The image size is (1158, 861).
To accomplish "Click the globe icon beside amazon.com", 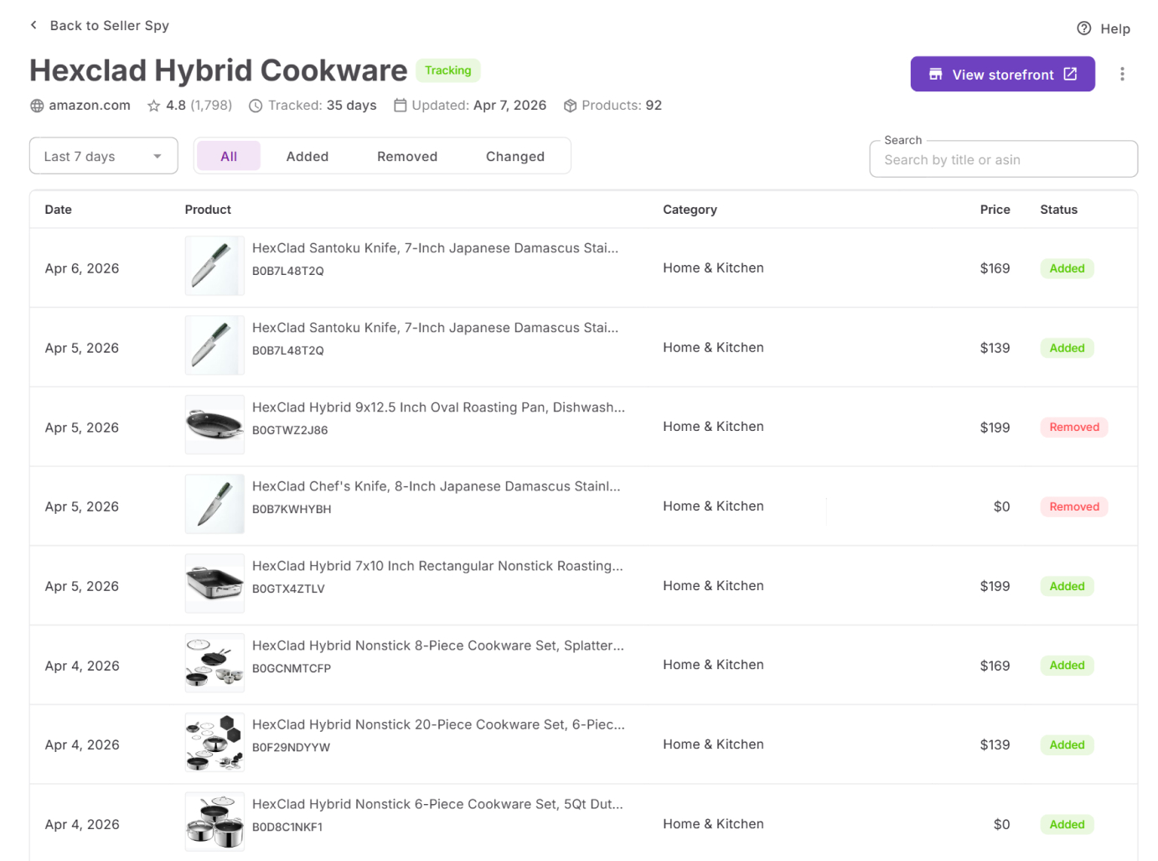I will [x=37, y=106].
